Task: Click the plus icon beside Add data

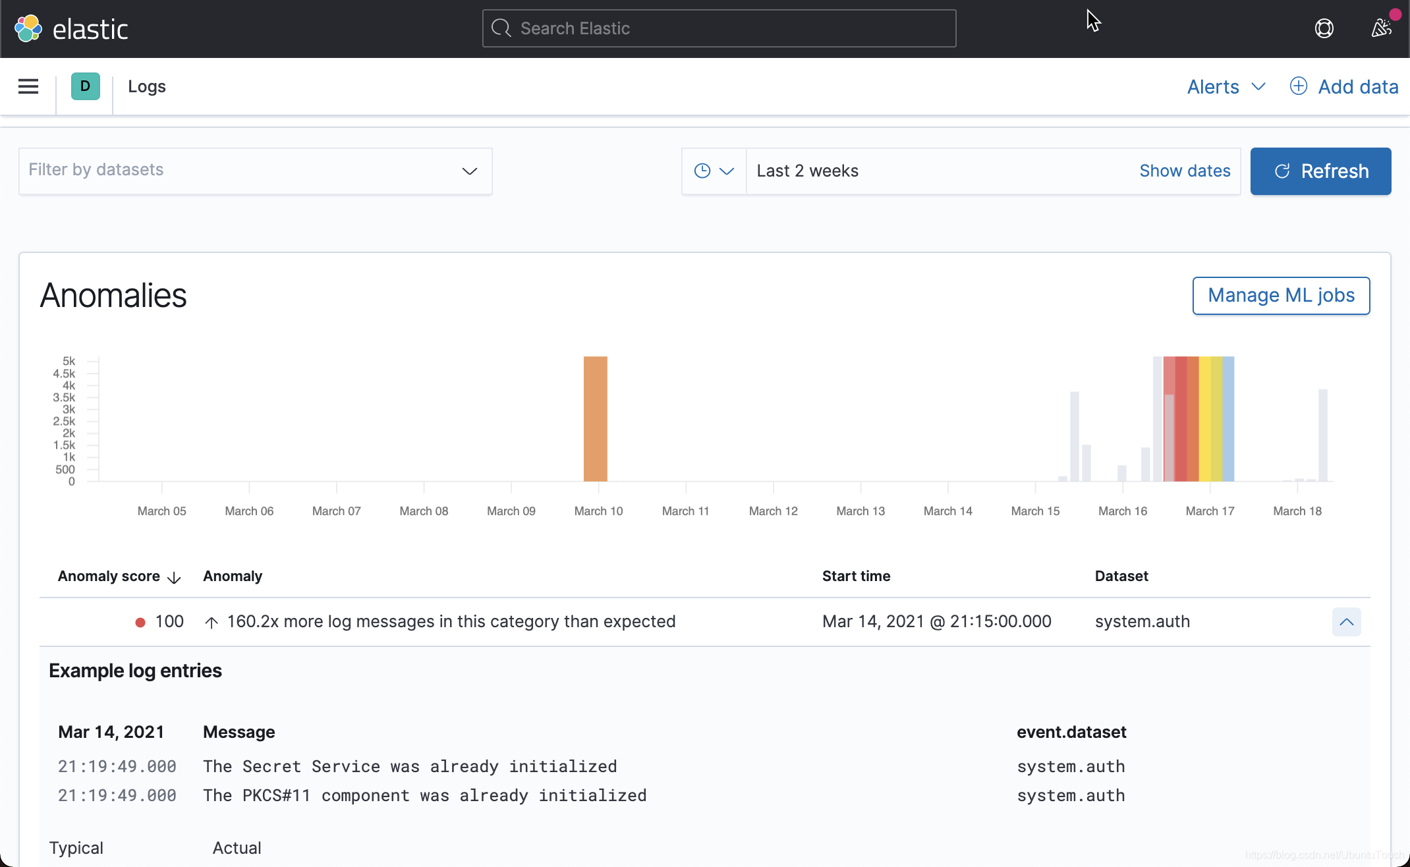Action: [x=1298, y=86]
